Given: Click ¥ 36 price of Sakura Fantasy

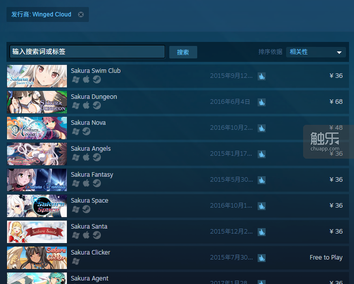Looking at the screenshot, I should click(x=336, y=179).
